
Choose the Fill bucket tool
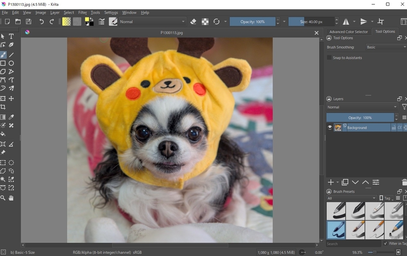click(3, 134)
